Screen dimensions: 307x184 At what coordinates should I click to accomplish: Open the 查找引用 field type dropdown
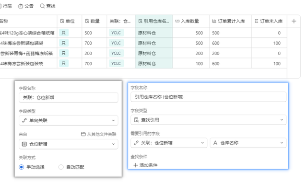[x=209, y=120]
